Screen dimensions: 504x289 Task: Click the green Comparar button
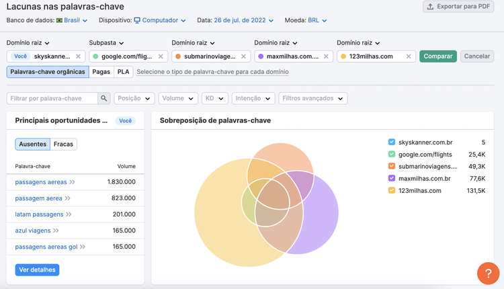437,56
